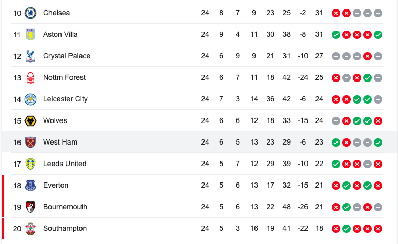The height and width of the screenshot is (244, 398).
Task: Click West Ham's red loss form indicator
Action: pos(346,143)
